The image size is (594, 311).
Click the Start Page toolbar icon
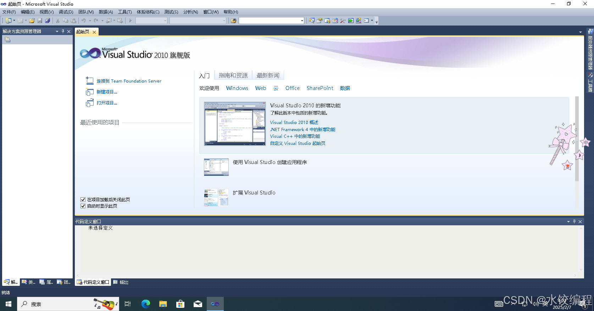coord(351,21)
